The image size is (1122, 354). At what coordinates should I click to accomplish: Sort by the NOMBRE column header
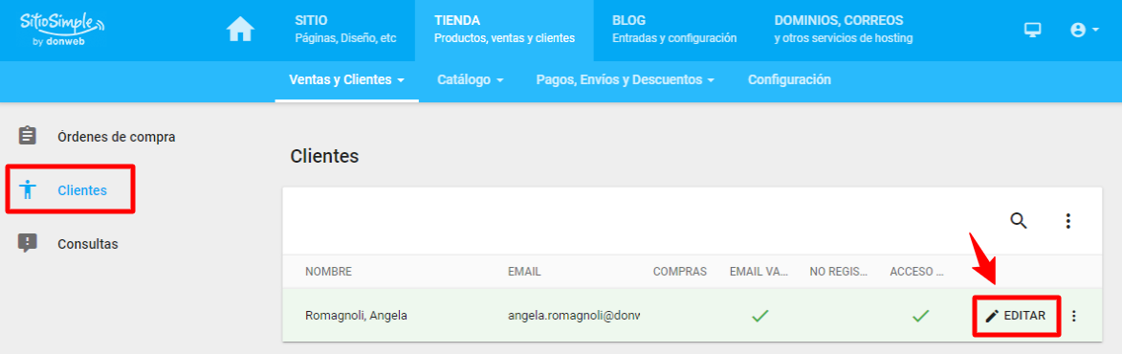pos(328,272)
